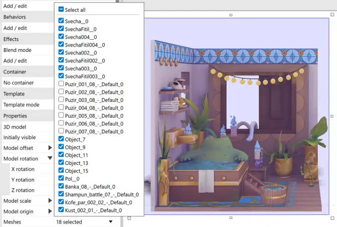The image size is (337, 227).
Task: Click the right-middle selection handle
Action: pyautogui.click(x=332, y=116)
